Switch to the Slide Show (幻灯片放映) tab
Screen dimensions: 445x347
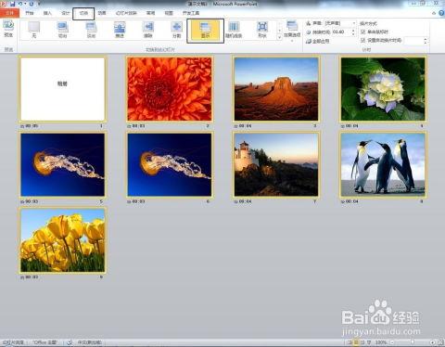(126, 13)
